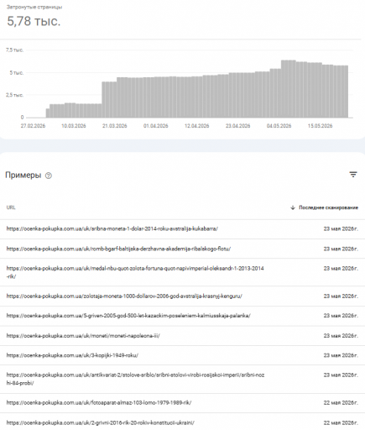
Task: Toggle sort arrow on Последнее сканирование
Action: 293,207
